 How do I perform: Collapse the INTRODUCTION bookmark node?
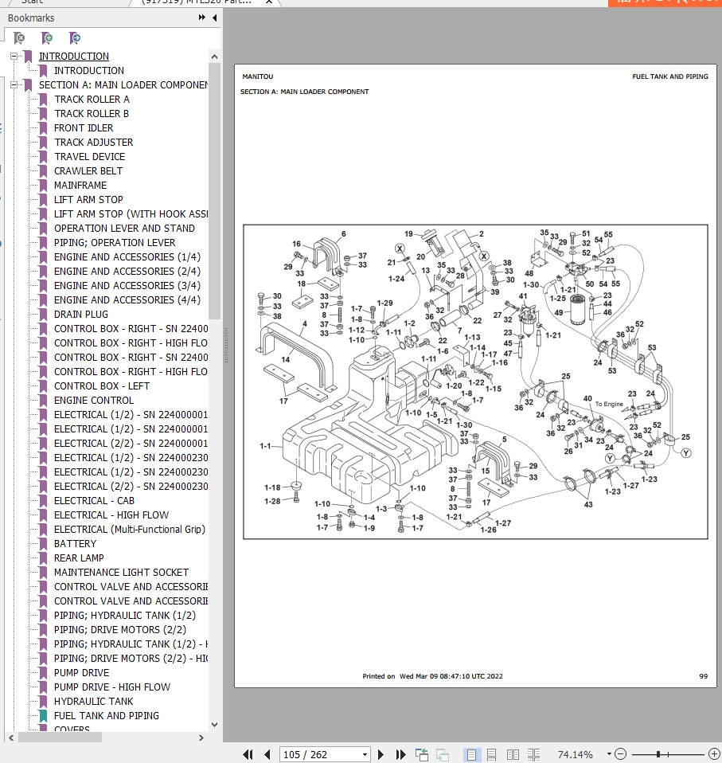point(14,57)
